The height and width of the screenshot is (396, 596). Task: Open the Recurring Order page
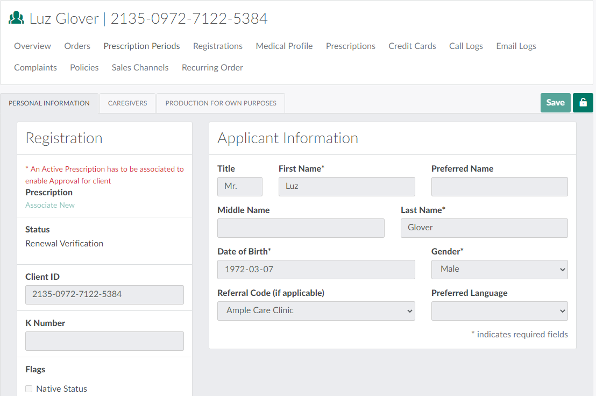tap(212, 68)
